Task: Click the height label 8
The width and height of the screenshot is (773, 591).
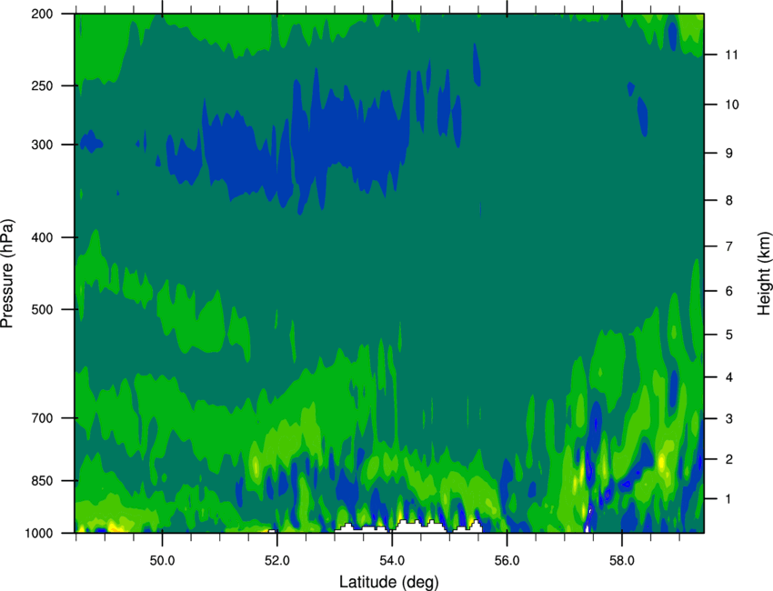Action: tap(729, 201)
